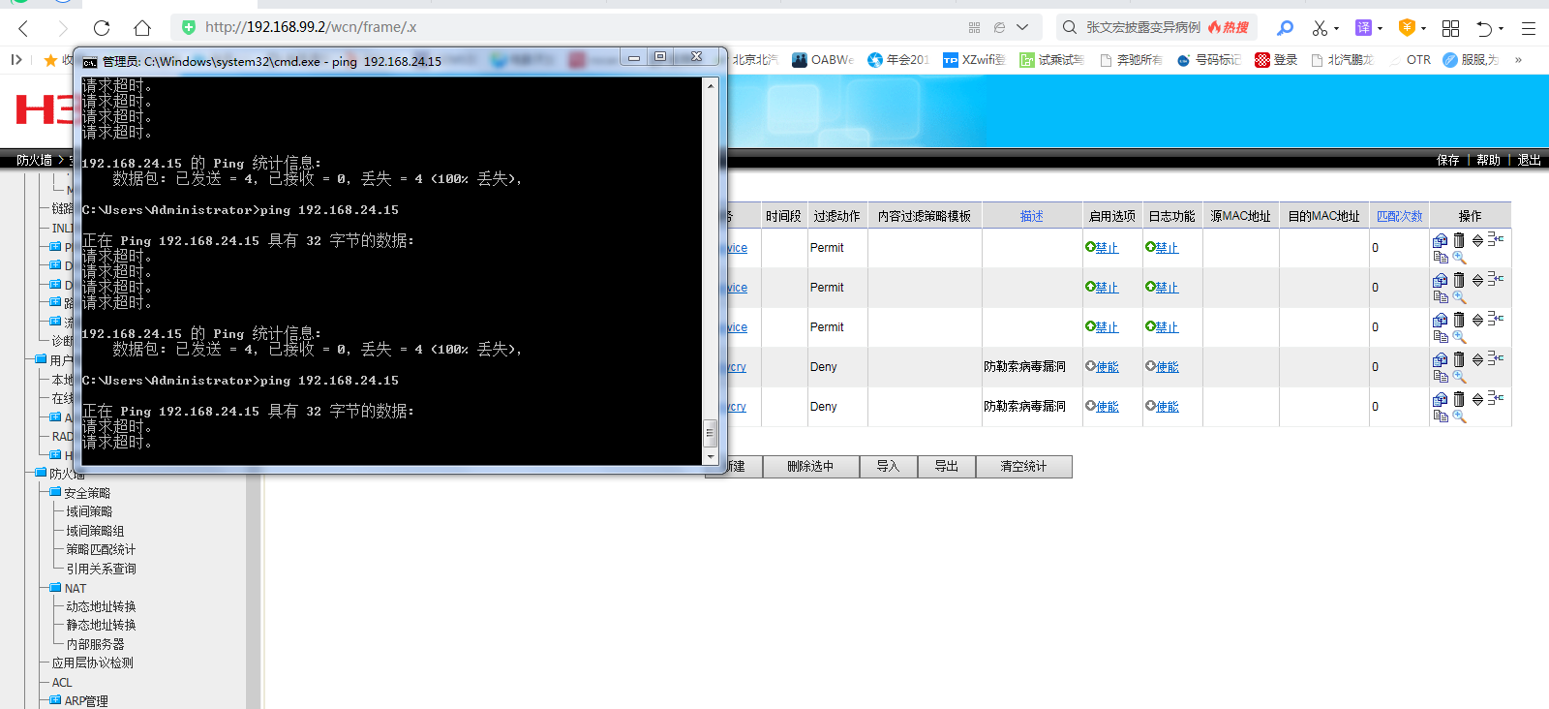This screenshot has height=709, width=1549.
Task: Edit the first Permit rule
Action: [x=1441, y=240]
